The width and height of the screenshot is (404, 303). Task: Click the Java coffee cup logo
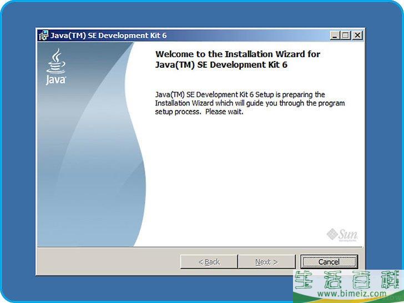pyautogui.click(x=55, y=62)
